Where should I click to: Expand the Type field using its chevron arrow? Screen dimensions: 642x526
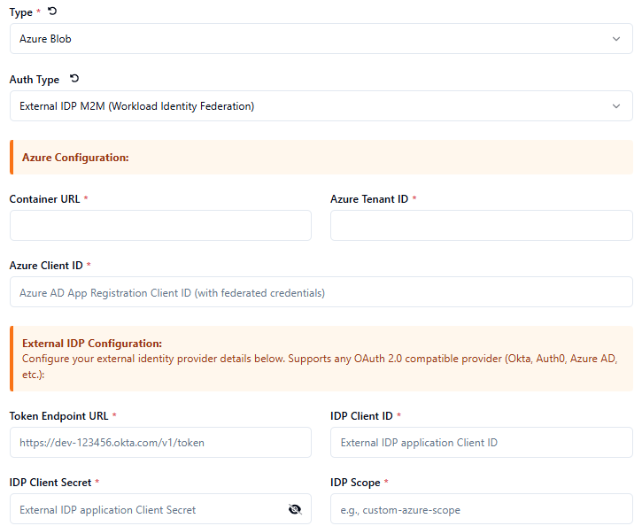click(616, 39)
